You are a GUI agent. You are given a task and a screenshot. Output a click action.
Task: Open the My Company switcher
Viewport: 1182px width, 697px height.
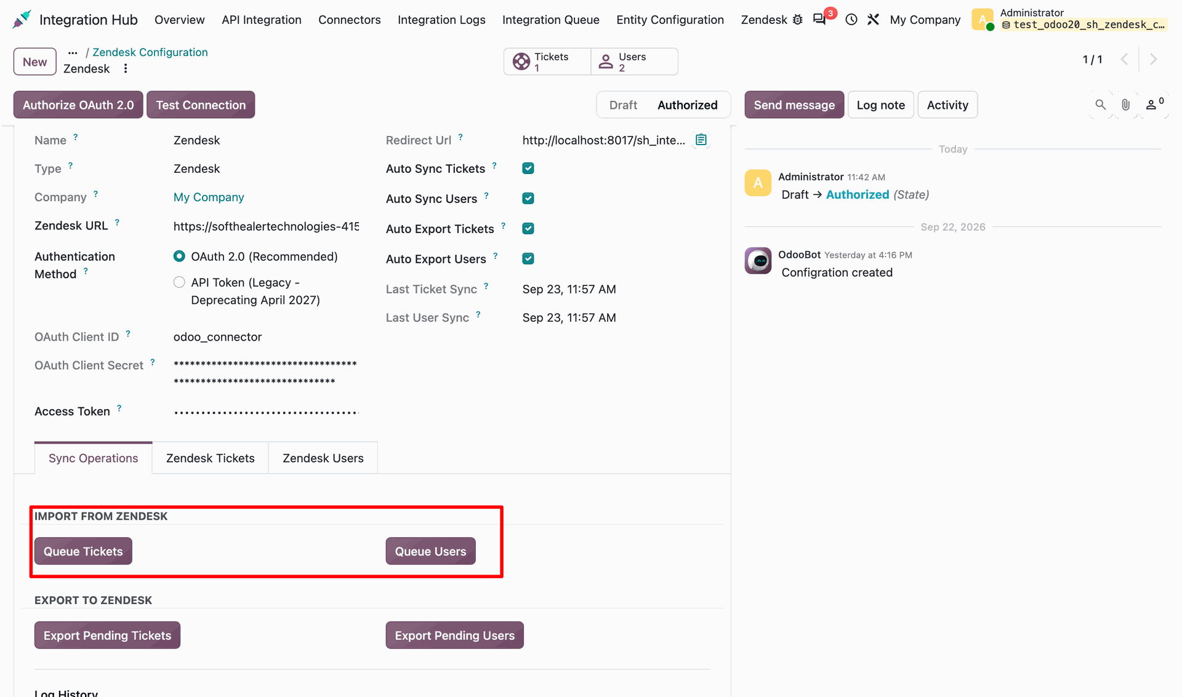click(925, 20)
